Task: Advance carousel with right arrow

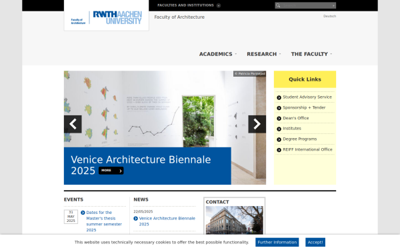Action: (x=257, y=124)
